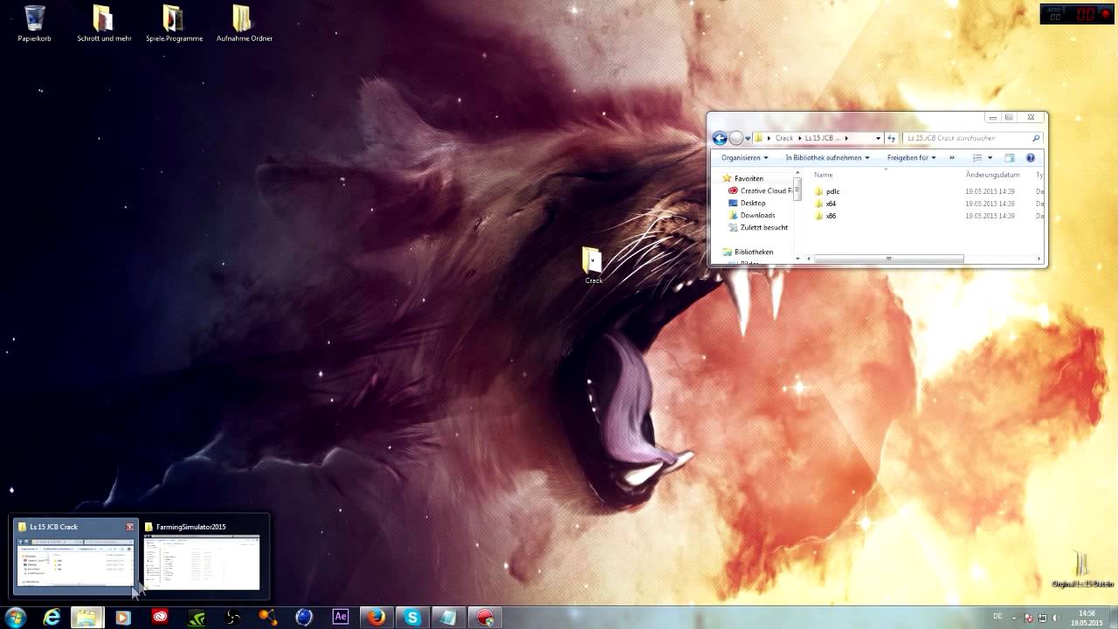This screenshot has width=1118, height=629.
Task: Open the Papierkorb recycle bin icon
Action: pos(35,24)
